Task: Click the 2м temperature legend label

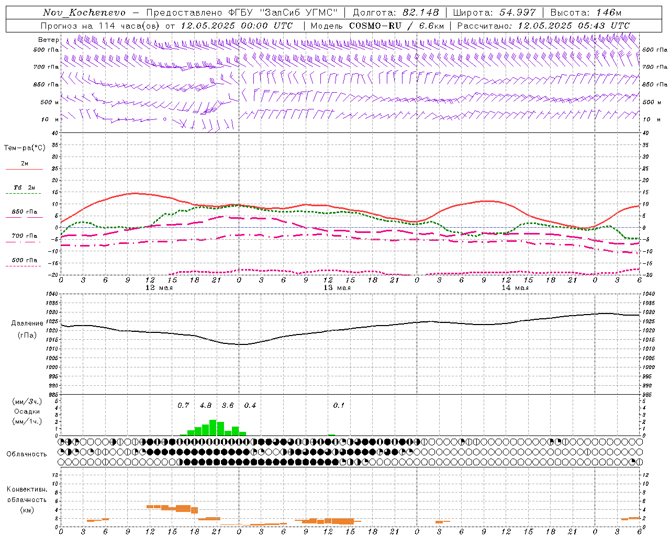Action: [25, 163]
